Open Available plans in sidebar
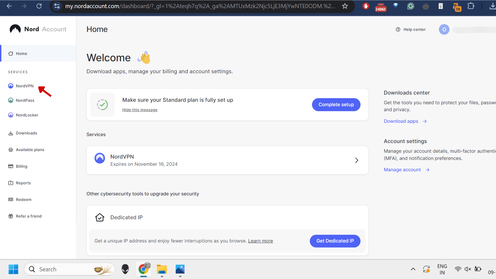The height and width of the screenshot is (279, 496). 26,150
